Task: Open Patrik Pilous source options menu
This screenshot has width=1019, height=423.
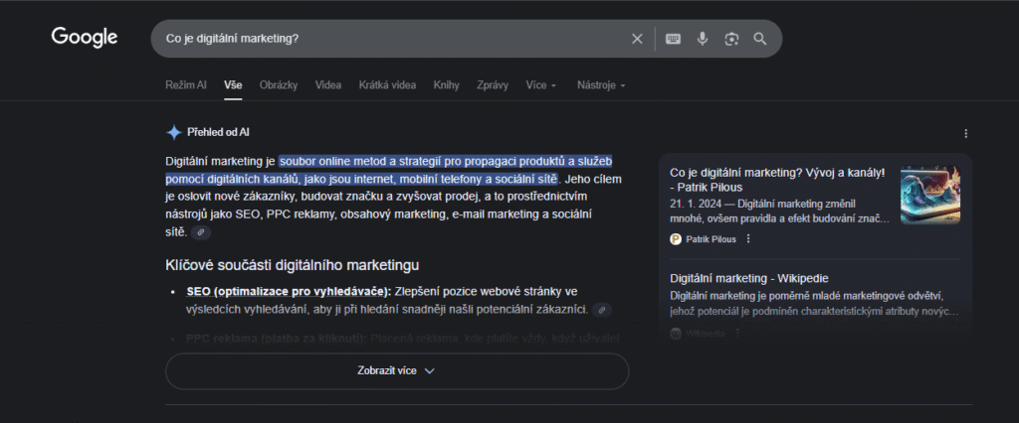Action: coord(748,238)
